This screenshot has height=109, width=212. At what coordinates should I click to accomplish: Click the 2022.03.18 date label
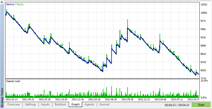coord(94,99)
